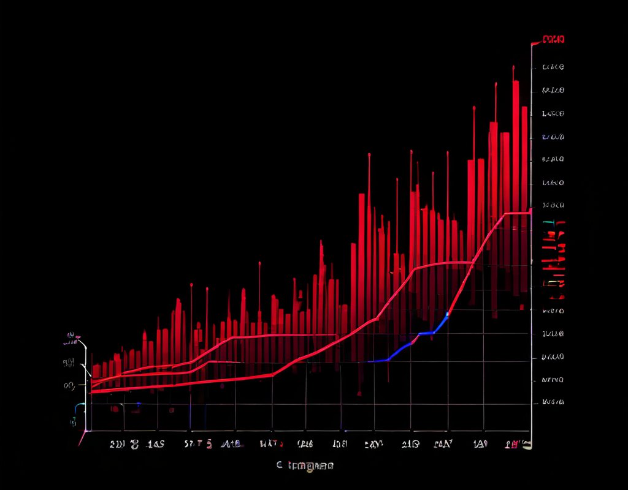Click the x-axis title below the chart
This screenshot has height=490, width=628.
pyautogui.click(x=305, y=466)
